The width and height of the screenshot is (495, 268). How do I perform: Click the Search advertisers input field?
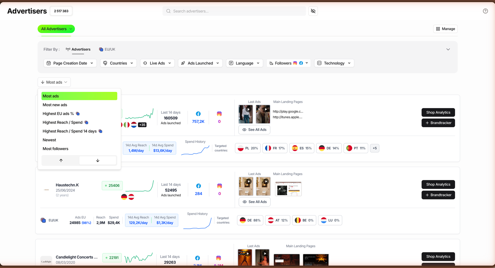pyautogui.click(x=234, y=11)
